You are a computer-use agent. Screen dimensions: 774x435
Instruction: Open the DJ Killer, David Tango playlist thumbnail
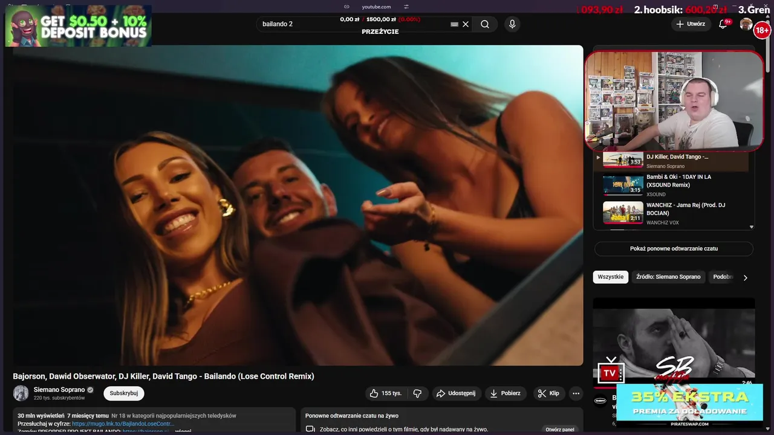(x=623, y=160)
